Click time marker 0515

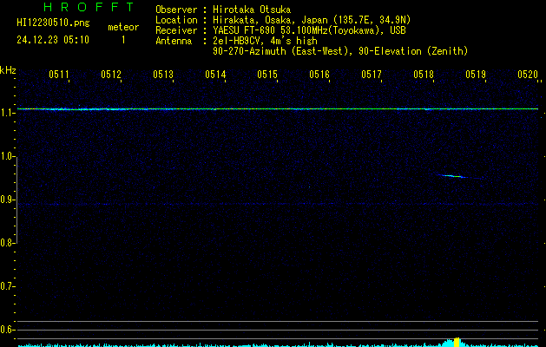coord(267,75)
